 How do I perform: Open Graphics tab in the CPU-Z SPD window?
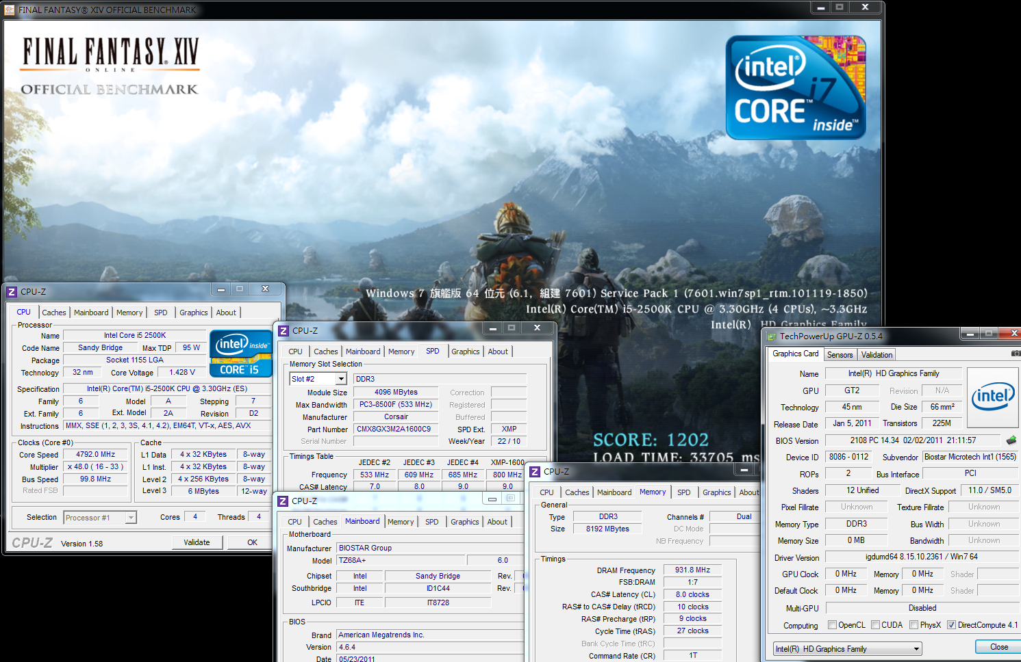coord(466,352)
